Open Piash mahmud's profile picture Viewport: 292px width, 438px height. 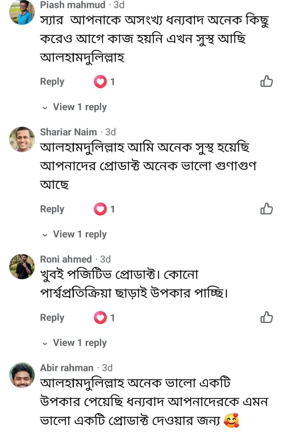pos(22,12)
